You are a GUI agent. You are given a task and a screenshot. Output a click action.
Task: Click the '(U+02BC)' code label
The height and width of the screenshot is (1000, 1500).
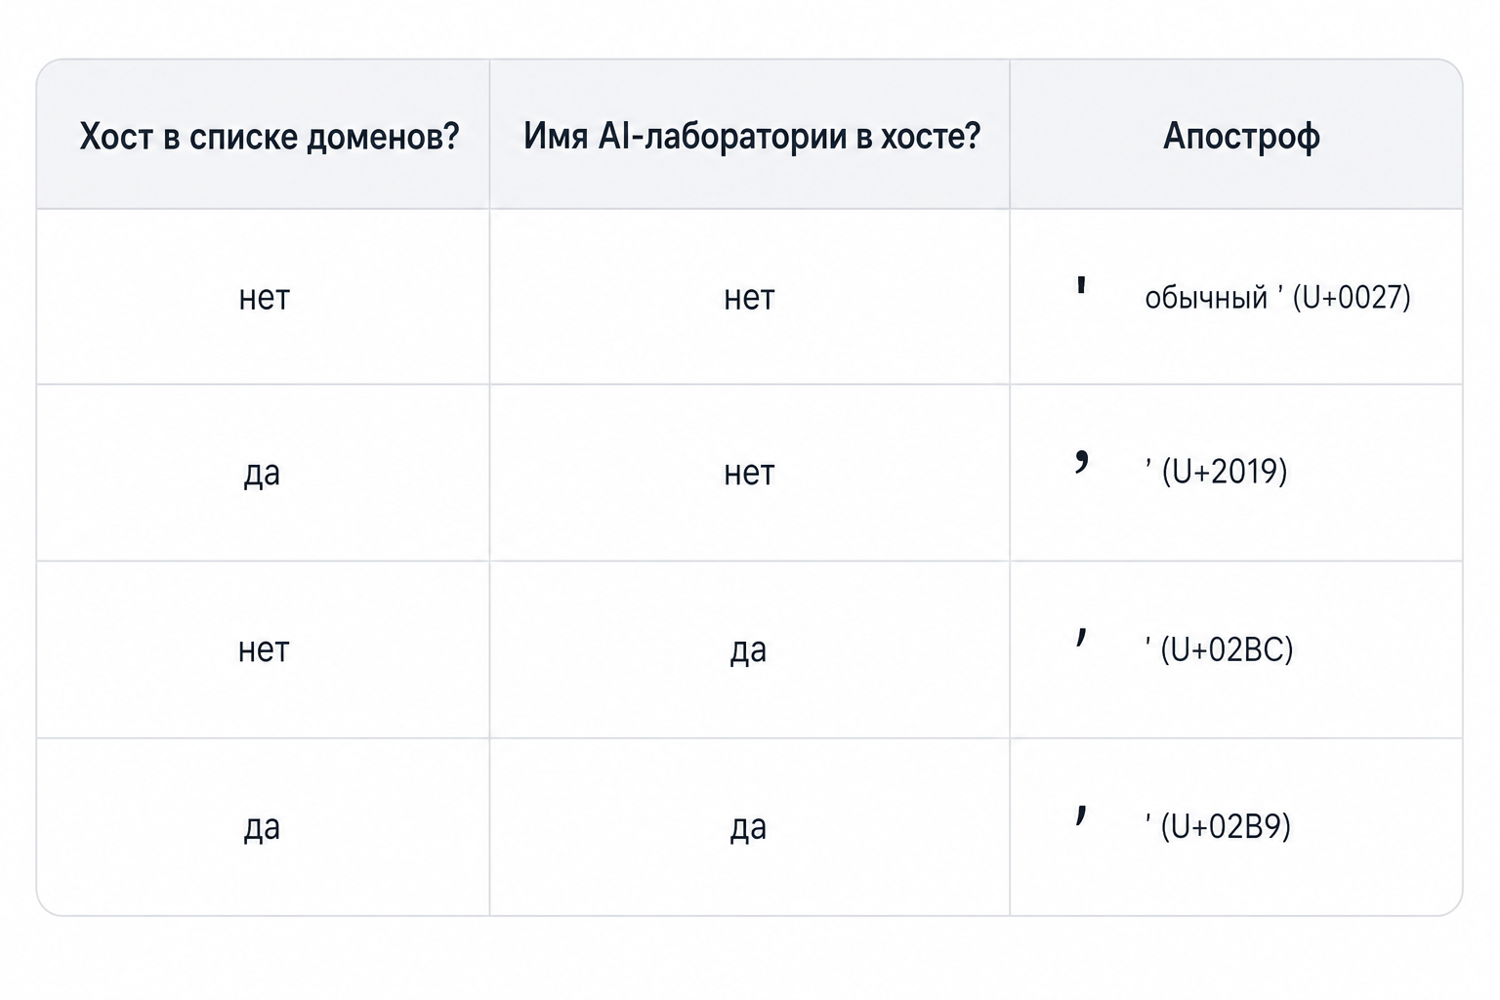(x=1227, y=649)
